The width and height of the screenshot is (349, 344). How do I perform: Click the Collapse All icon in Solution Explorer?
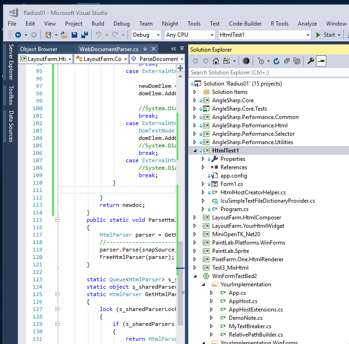point(287,61)
